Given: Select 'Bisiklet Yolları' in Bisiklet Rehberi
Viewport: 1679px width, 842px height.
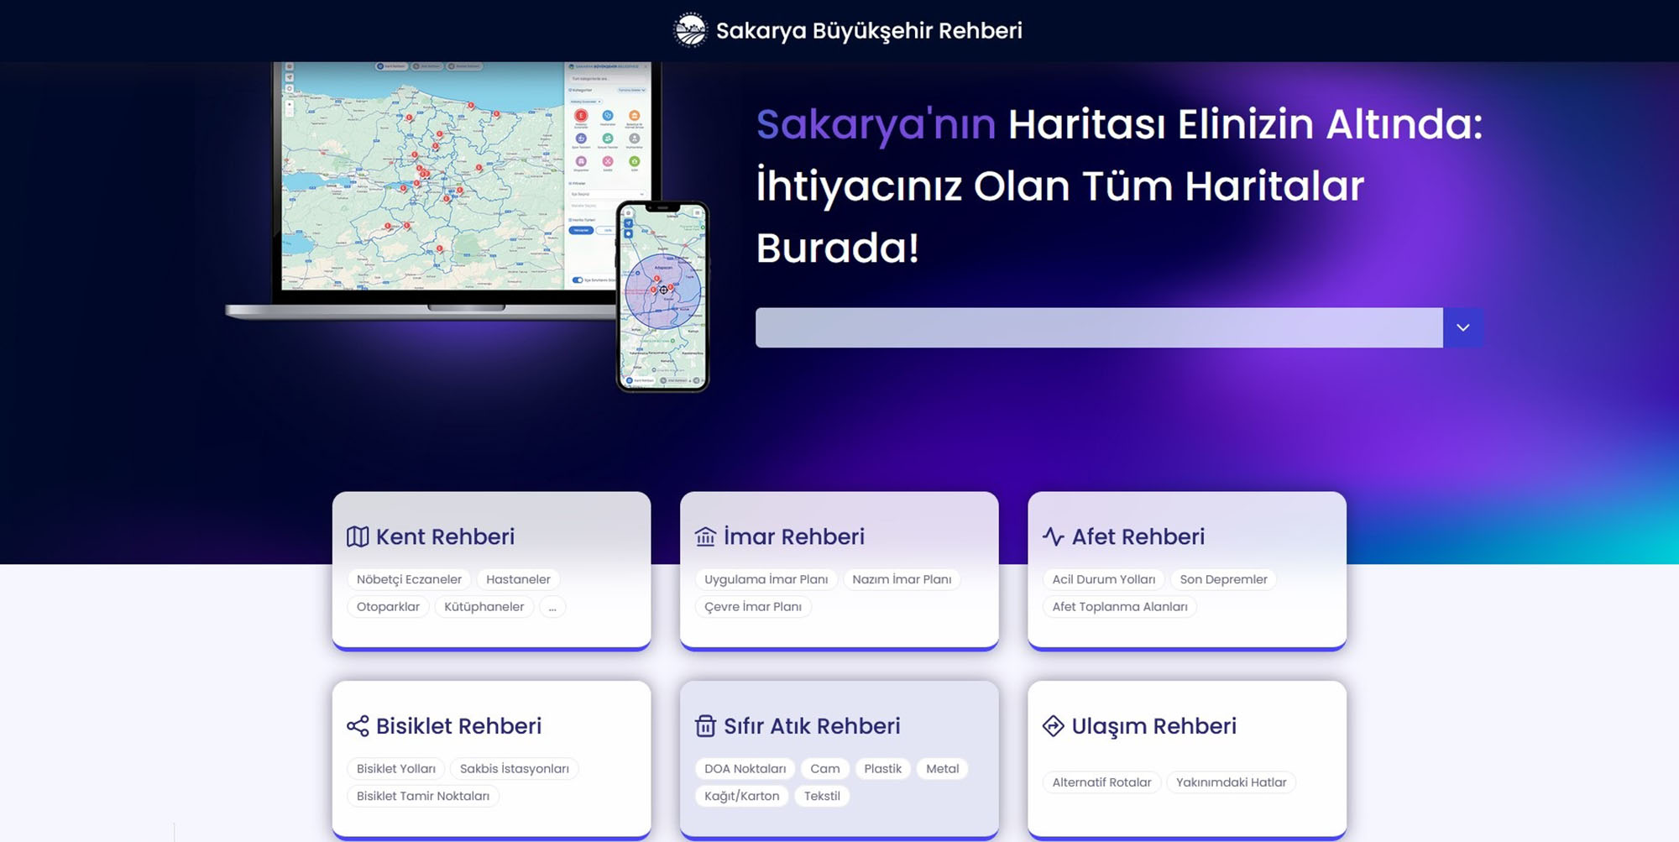Looking at the screenshot, I should click(395, 768).
